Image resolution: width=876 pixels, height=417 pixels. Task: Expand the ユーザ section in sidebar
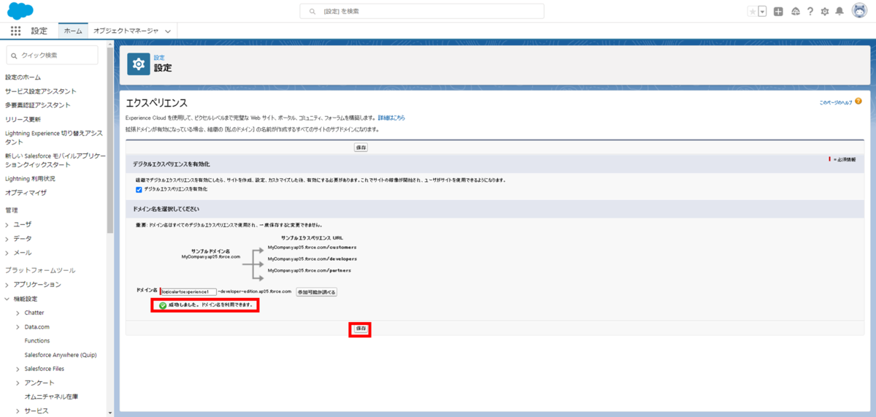tap(7, 224)
